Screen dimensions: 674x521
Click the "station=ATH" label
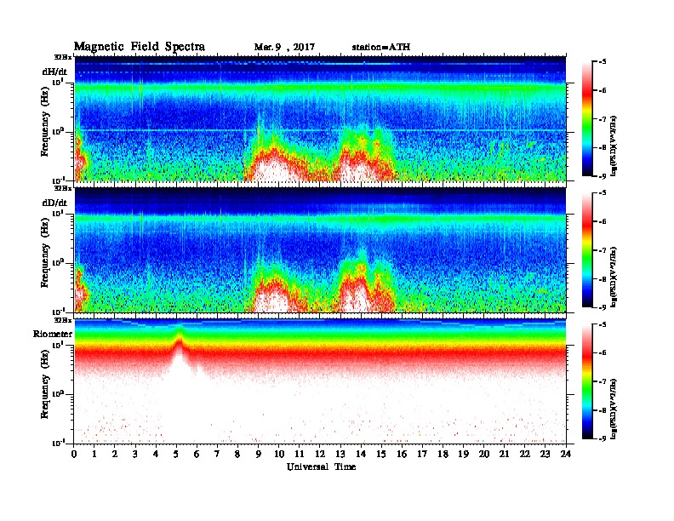click(x=381, y=48)
